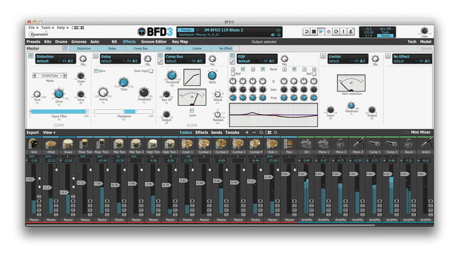
Task: Click the reset circular-arrow icon in mixer toolbar
Action: tap(261, 133)
